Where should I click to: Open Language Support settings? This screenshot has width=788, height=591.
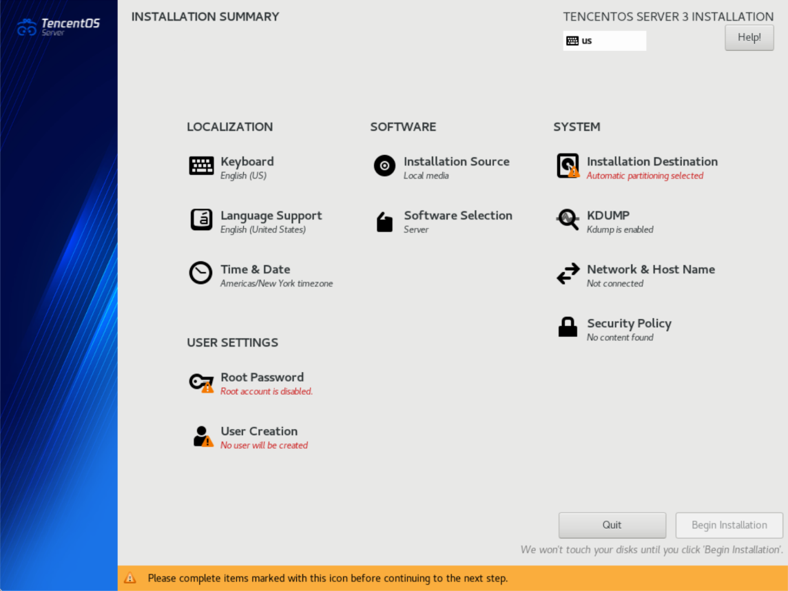click(x=271, y=216)
